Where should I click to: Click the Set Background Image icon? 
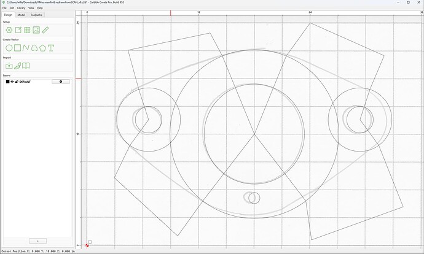pyautogui.click(x=36, y=30)
